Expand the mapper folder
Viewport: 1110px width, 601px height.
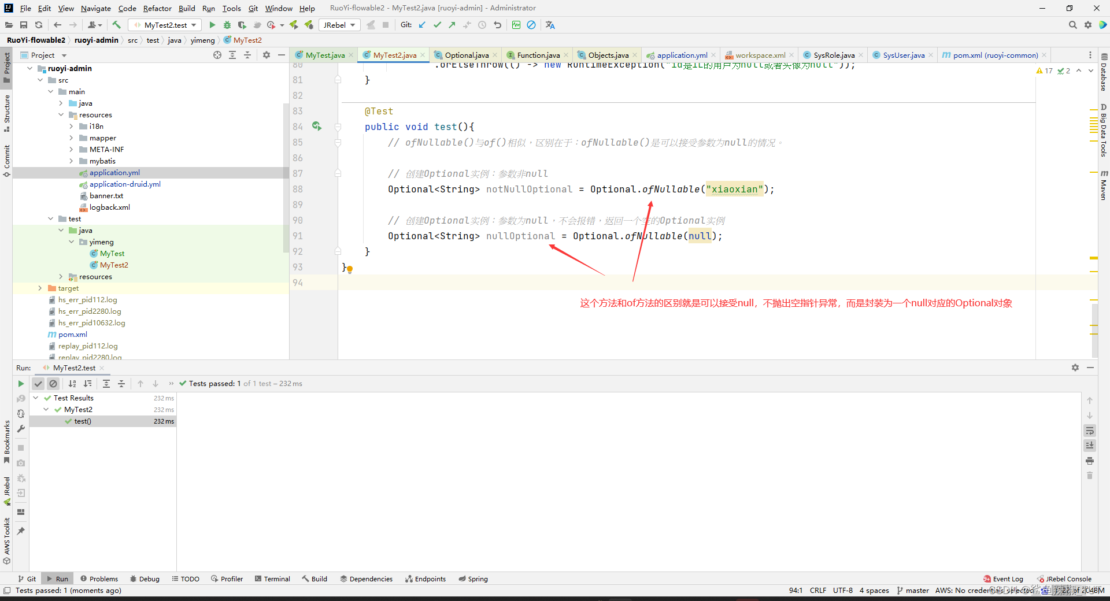point(71,138)
